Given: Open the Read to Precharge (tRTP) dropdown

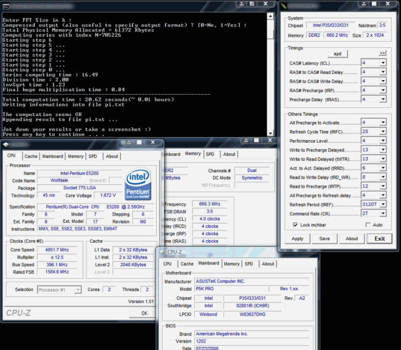Looking at the screenshot, I should pyautogui.click(x=383, y=186).
